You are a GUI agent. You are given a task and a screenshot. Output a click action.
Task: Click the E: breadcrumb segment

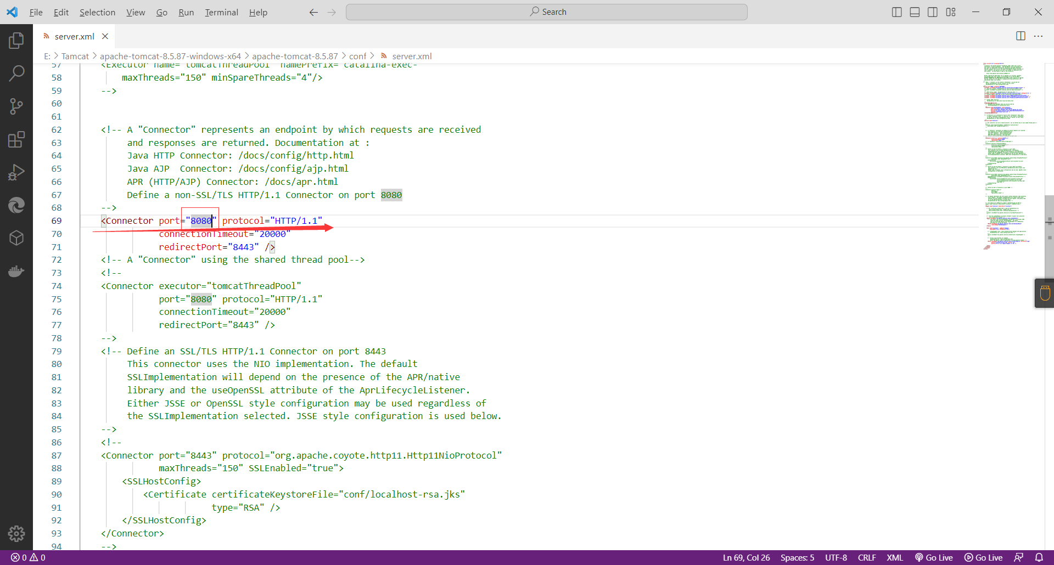point(47,56)
